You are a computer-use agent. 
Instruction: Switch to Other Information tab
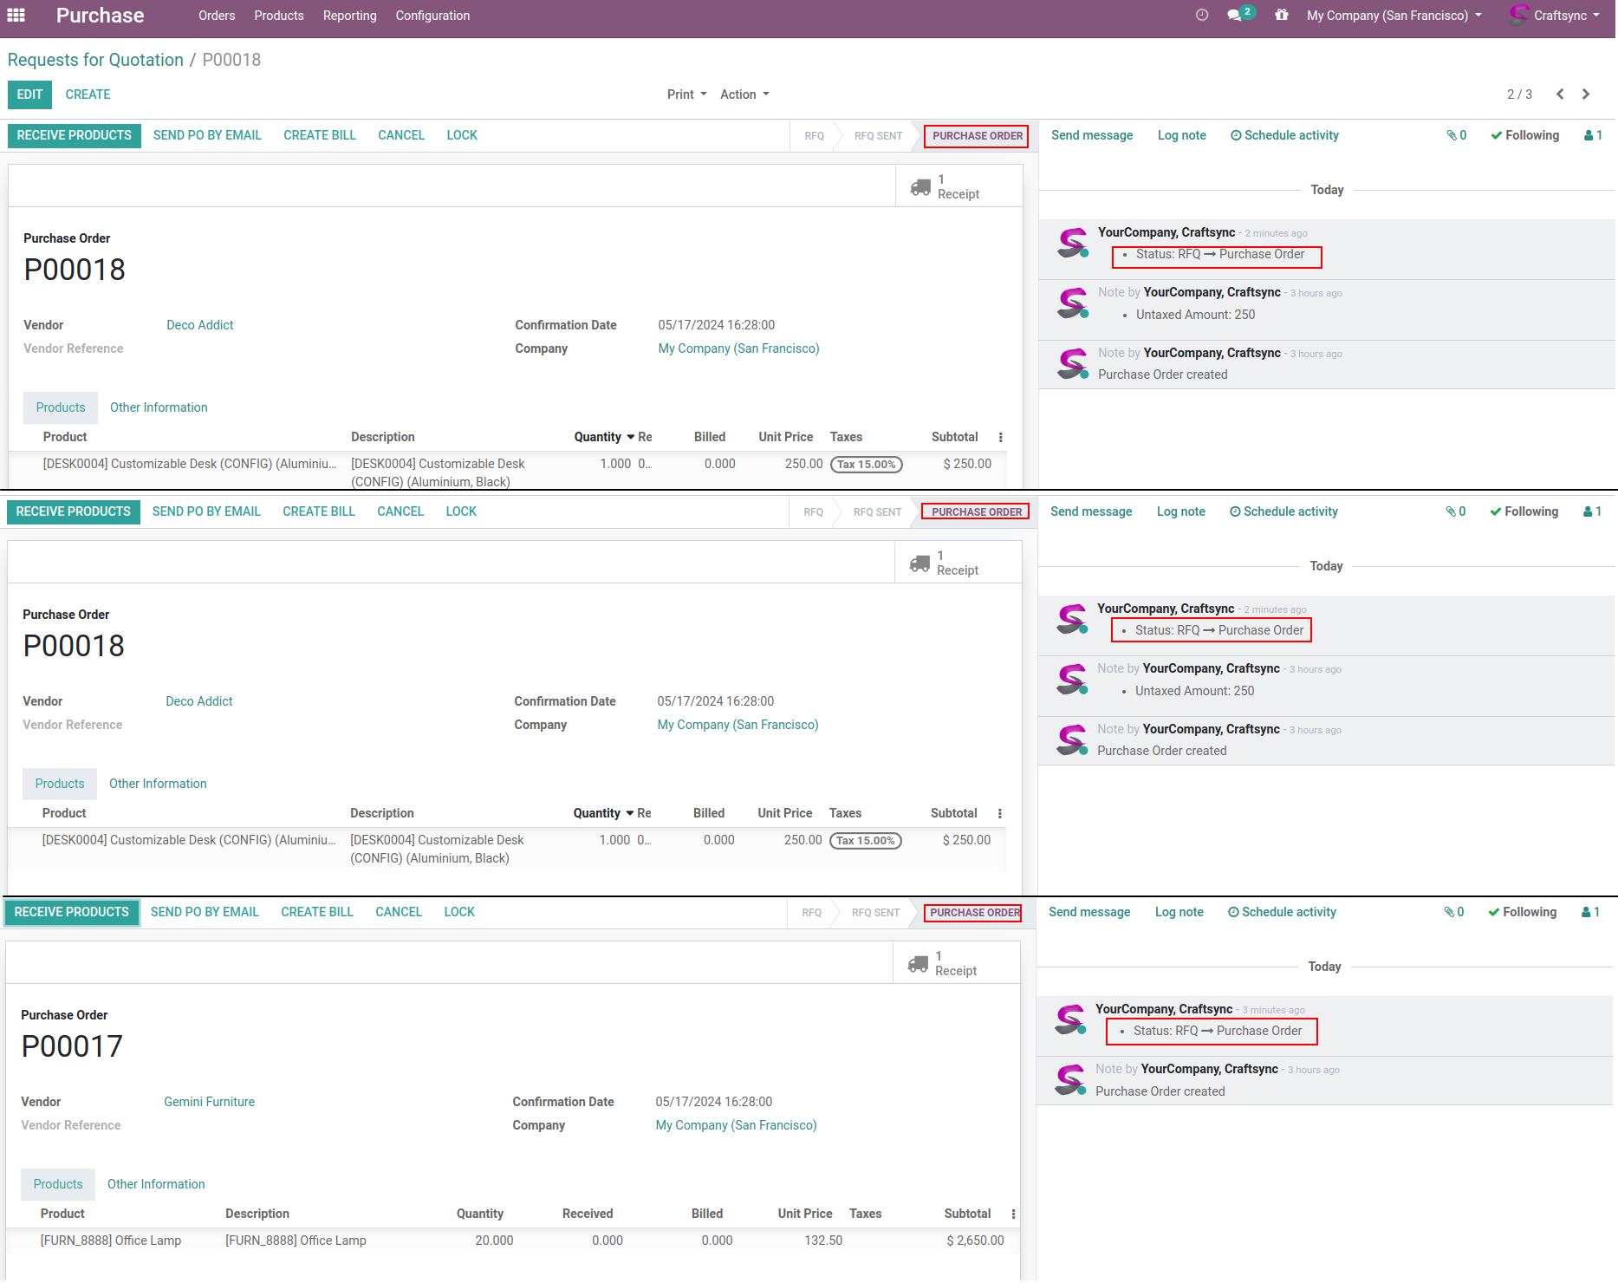pyautogui.click(x=159, y=407)
